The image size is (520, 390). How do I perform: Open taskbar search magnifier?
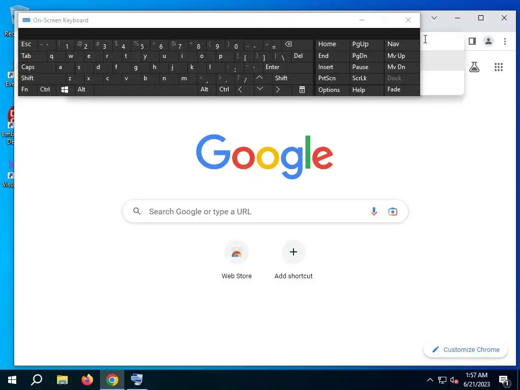coord(37,380)
